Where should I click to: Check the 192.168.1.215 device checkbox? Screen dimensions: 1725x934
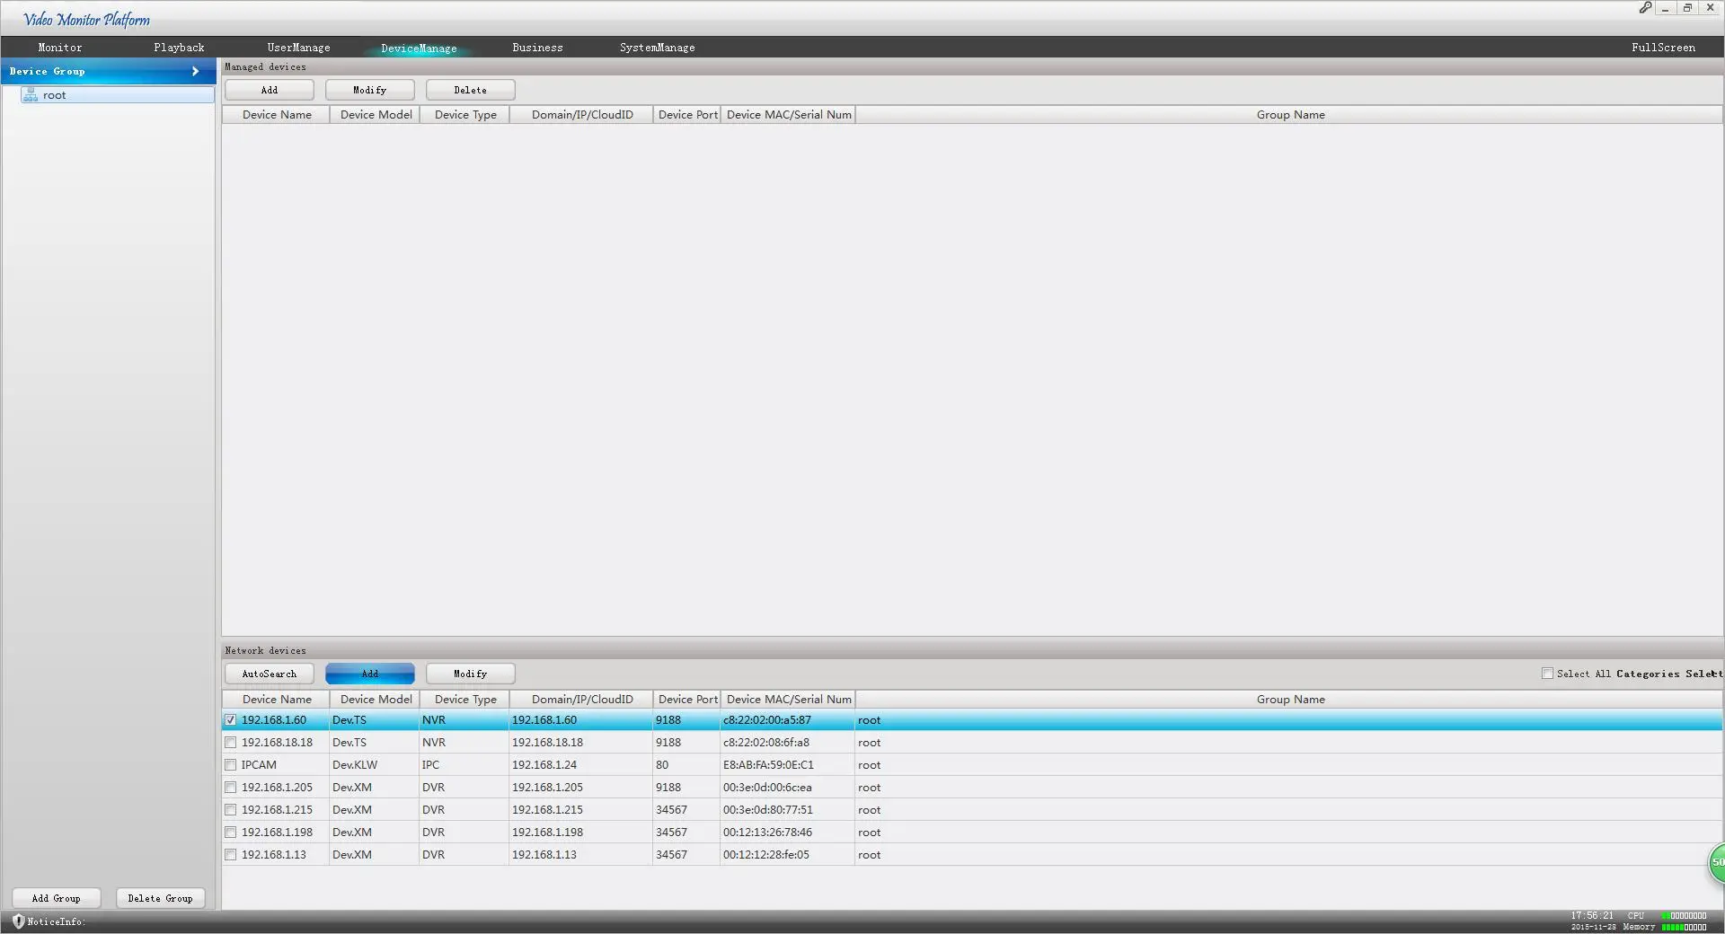tap(231, 810)
